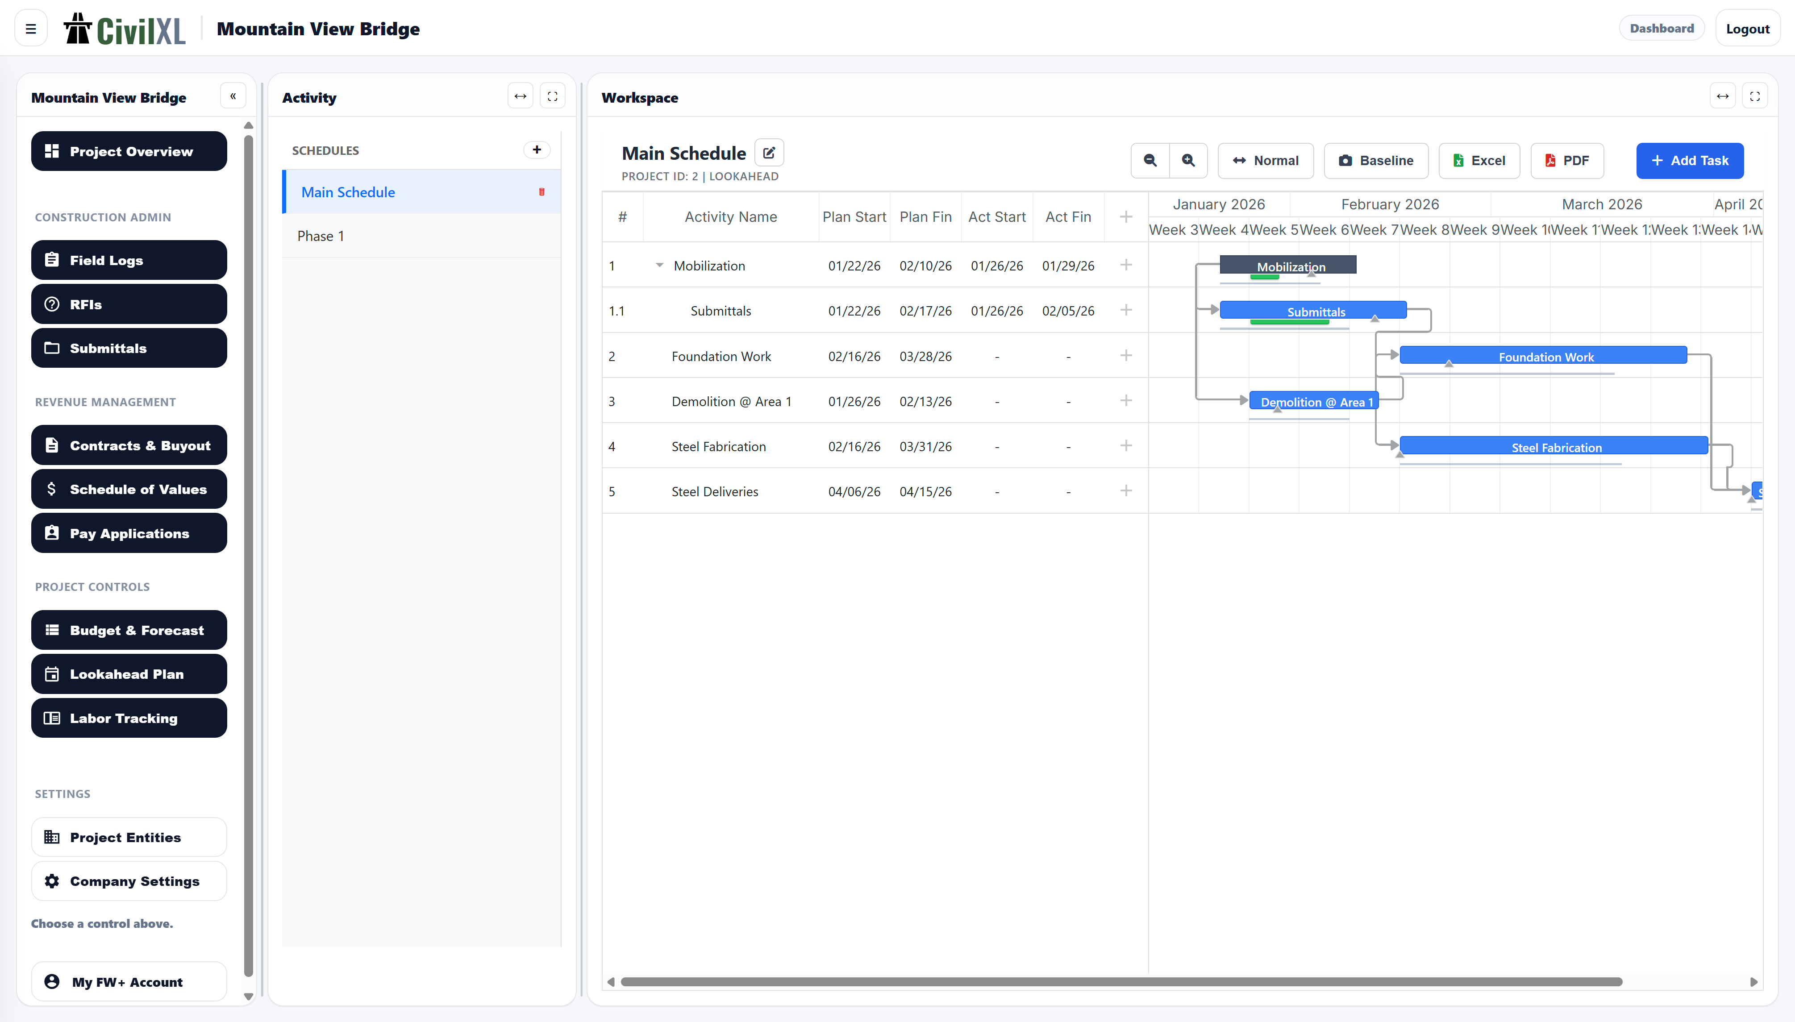Edit the Main Schedule title pencil icon

pyautogui.click(x=769, y=153)
